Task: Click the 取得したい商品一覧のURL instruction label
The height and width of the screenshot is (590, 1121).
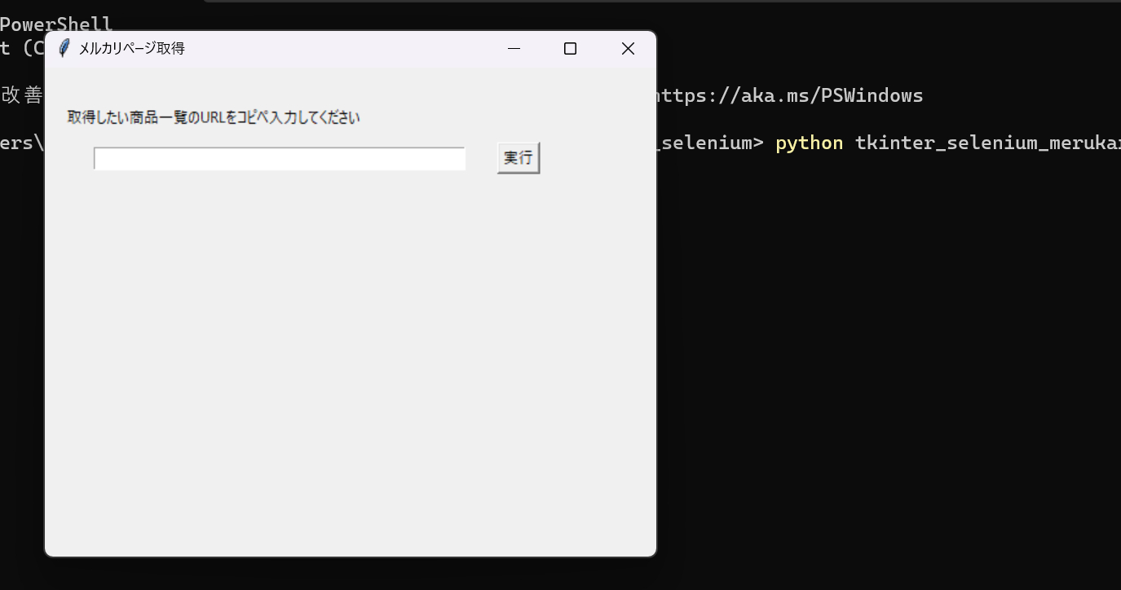Action: [214, 117]
